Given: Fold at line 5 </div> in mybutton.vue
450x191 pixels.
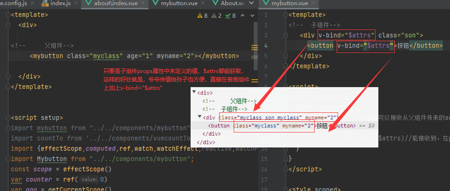Looking at the screenshot, I should [285, 56].
